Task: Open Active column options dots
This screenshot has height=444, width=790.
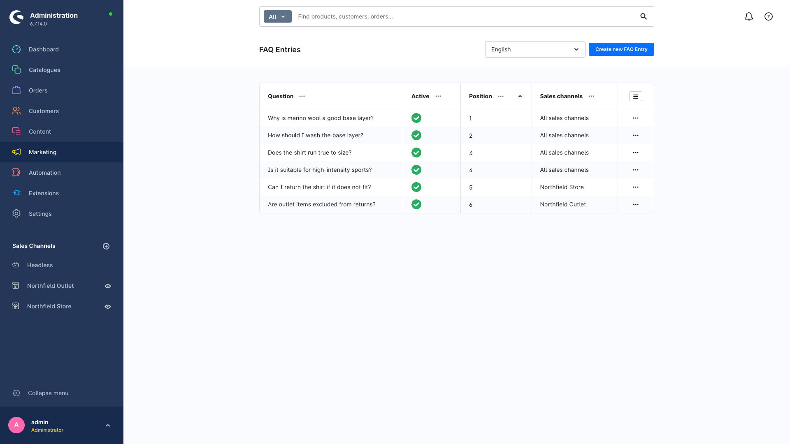Action: click(x=438, y=96)
